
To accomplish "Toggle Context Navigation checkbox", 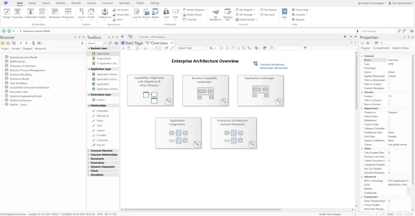I will (x=389, y=88).
